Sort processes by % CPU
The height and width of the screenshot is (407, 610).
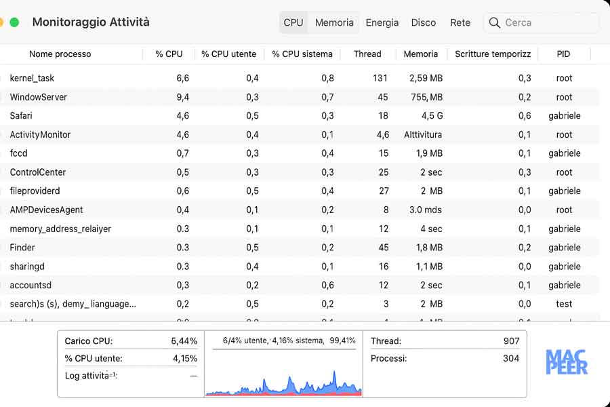point(168,54)
